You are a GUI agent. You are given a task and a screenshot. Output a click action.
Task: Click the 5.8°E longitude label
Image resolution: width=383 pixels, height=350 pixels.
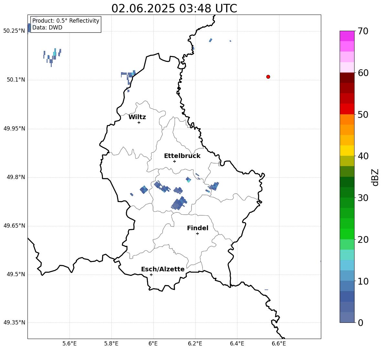[x=111, y=344]
